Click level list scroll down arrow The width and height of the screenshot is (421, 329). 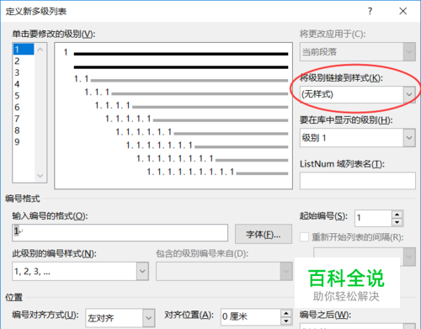[40, 176]
